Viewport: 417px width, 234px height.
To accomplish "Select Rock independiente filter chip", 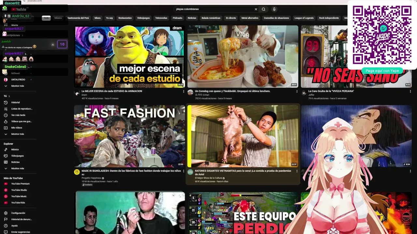I will pos(329,18).
